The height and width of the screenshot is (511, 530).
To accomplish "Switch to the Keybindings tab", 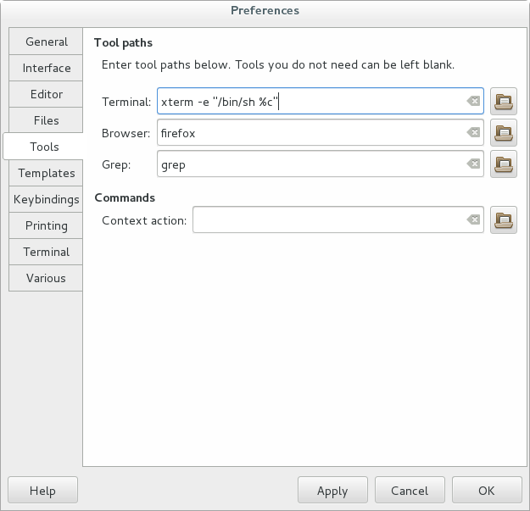I will 47,199.
